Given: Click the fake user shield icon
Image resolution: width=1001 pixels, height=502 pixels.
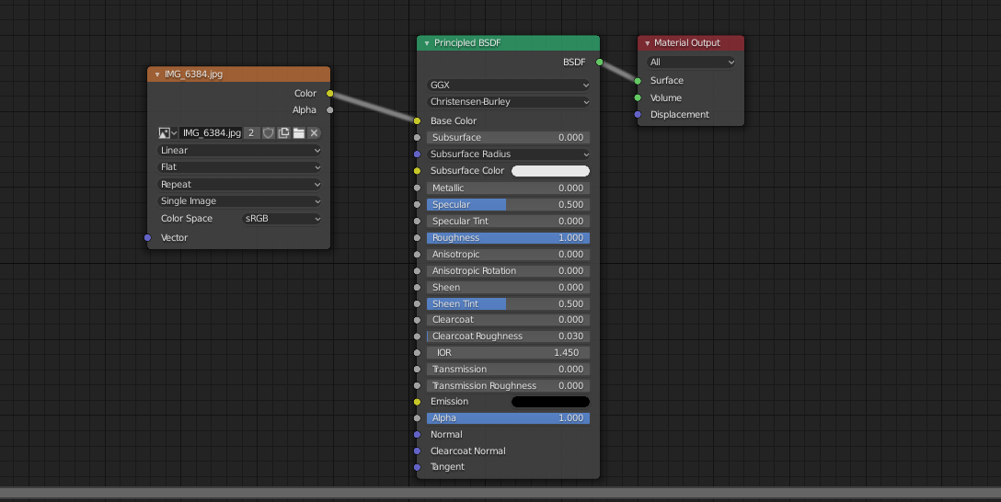Looking at the screenshot, I should 269,133.
